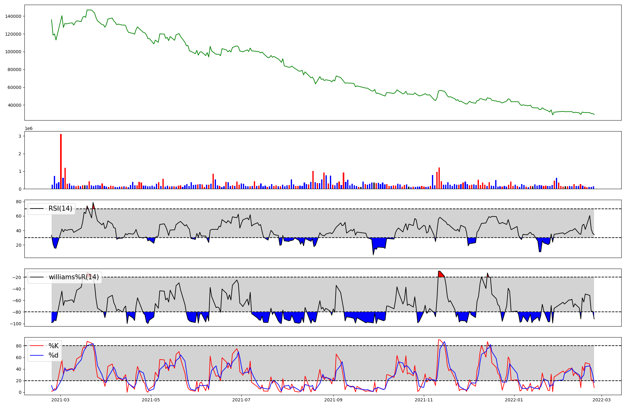Image resolution: width=626 pixels, height=407 pixels.
Task: Click the %K legend text
Action: point(54,346)
